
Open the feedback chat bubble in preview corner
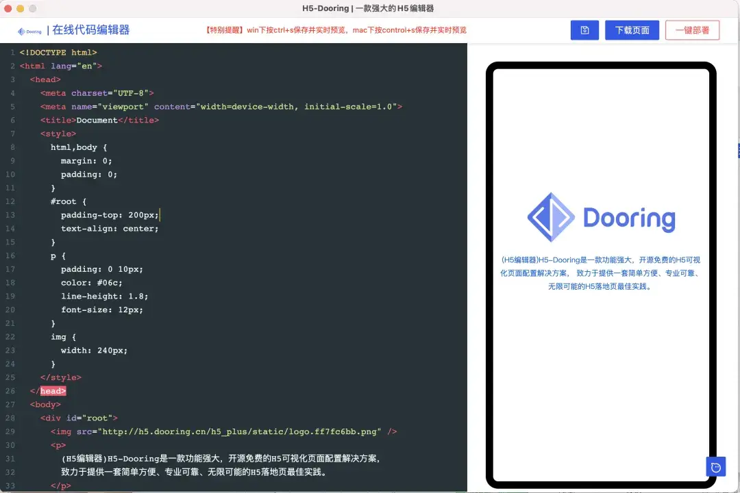(715, 466)
